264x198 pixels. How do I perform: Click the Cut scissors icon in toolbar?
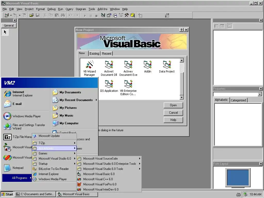tap(45, 15)
